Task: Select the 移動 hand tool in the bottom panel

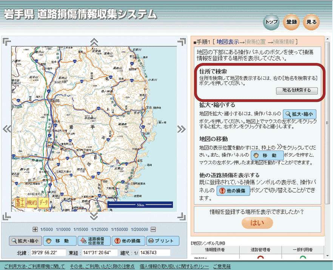Action: coord(60,241)
